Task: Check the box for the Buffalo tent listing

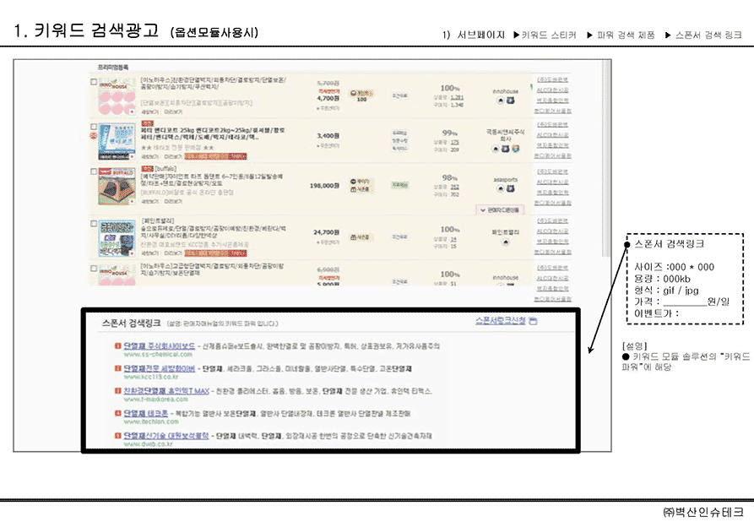Action: point(94,172)
